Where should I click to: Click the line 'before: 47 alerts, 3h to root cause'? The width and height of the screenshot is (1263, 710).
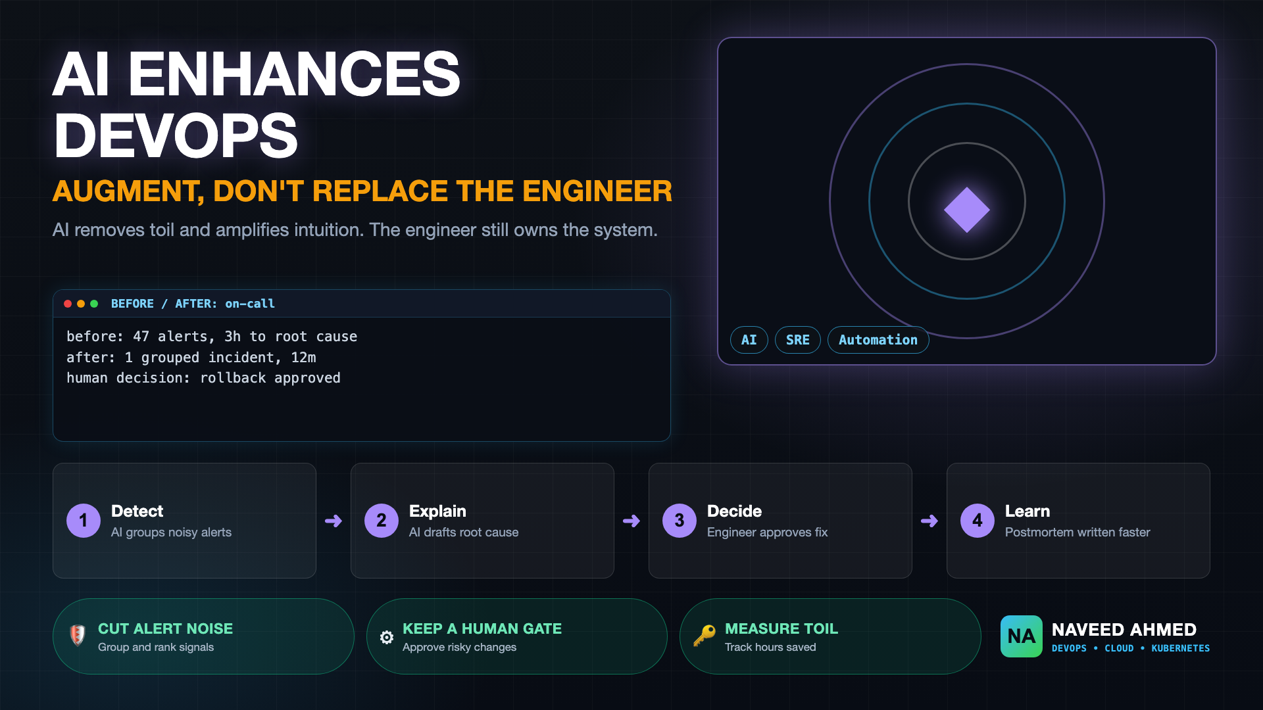point(212,337)
